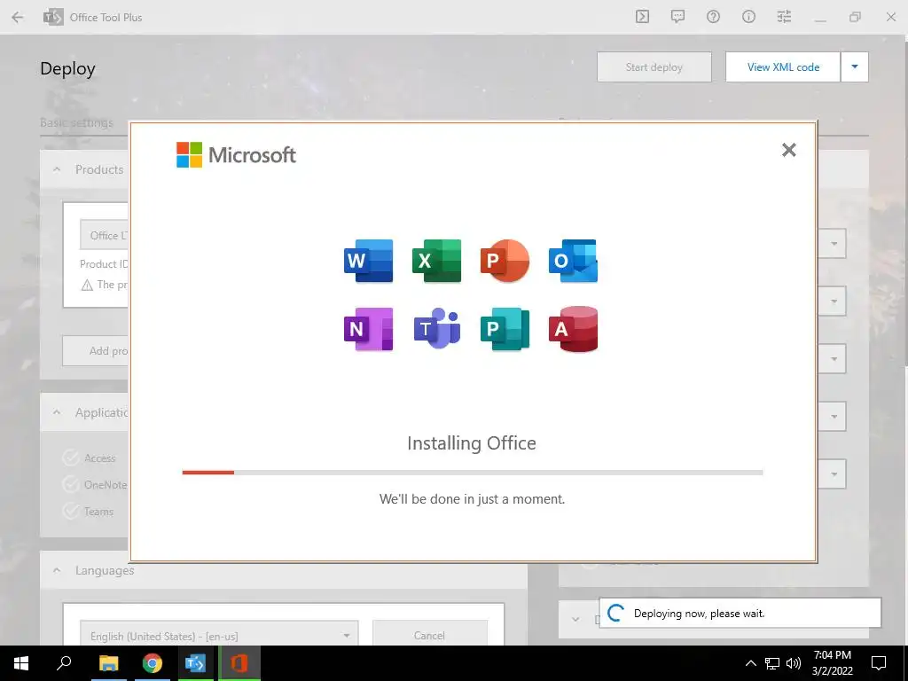The height and width of the screenshot is (681, 908).
Task: Click the Access app icon
Action: (x=574, y=329)
